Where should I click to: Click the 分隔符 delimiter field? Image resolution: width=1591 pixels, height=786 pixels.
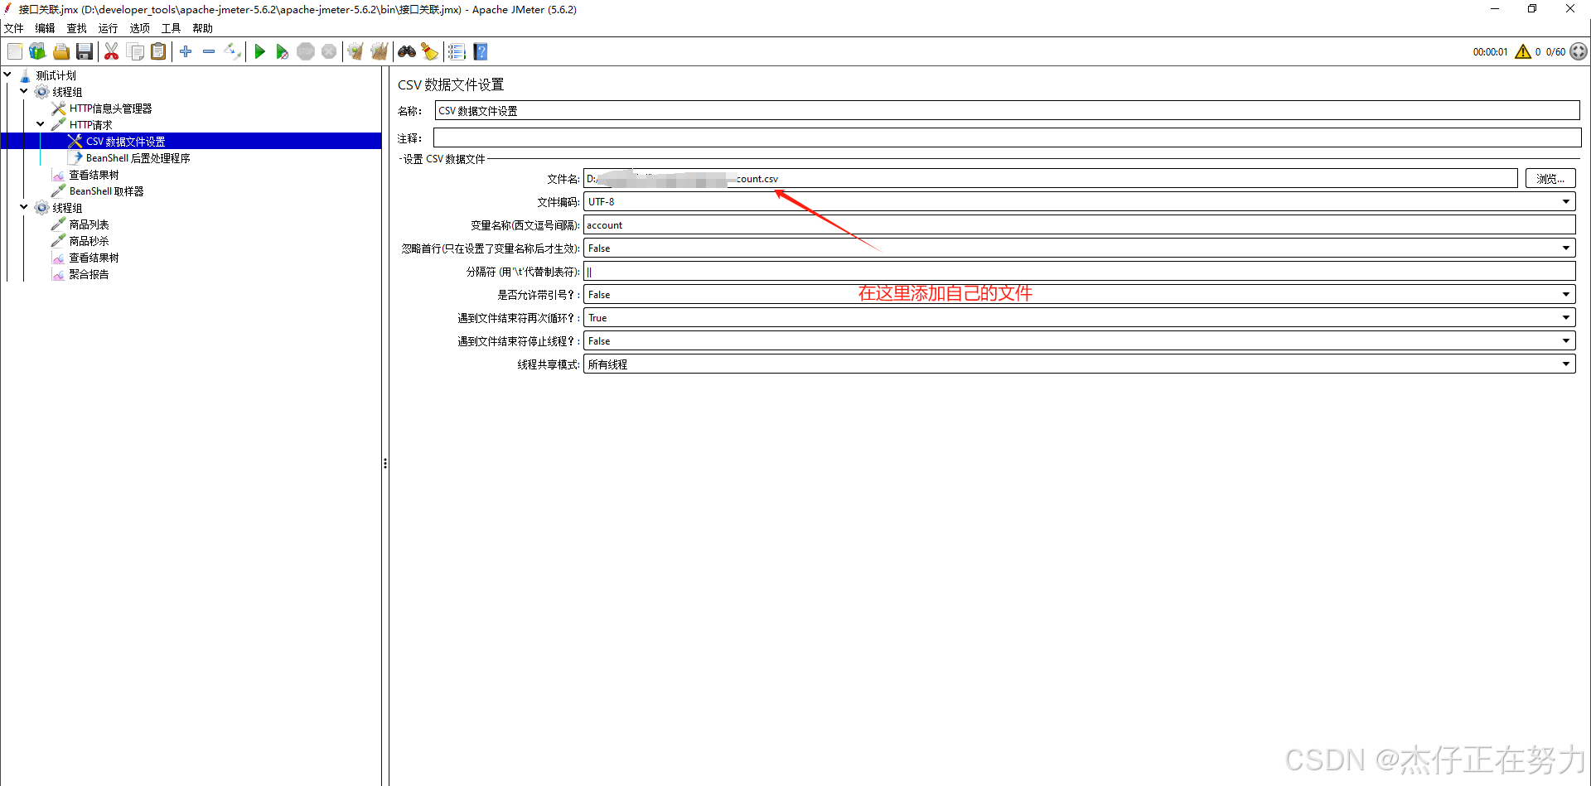1079,272
